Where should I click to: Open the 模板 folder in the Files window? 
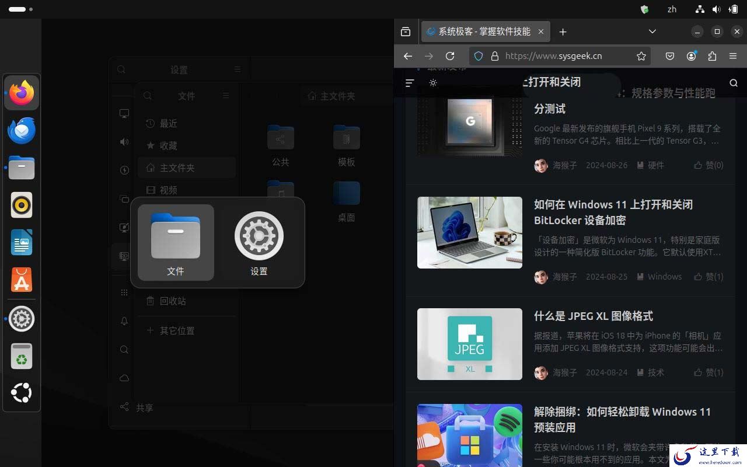[x=347, y=145]
